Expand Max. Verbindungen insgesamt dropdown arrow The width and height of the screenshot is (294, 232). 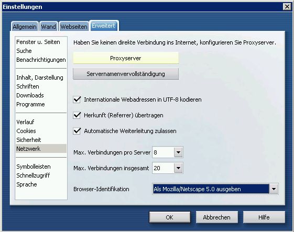point(178,168)
